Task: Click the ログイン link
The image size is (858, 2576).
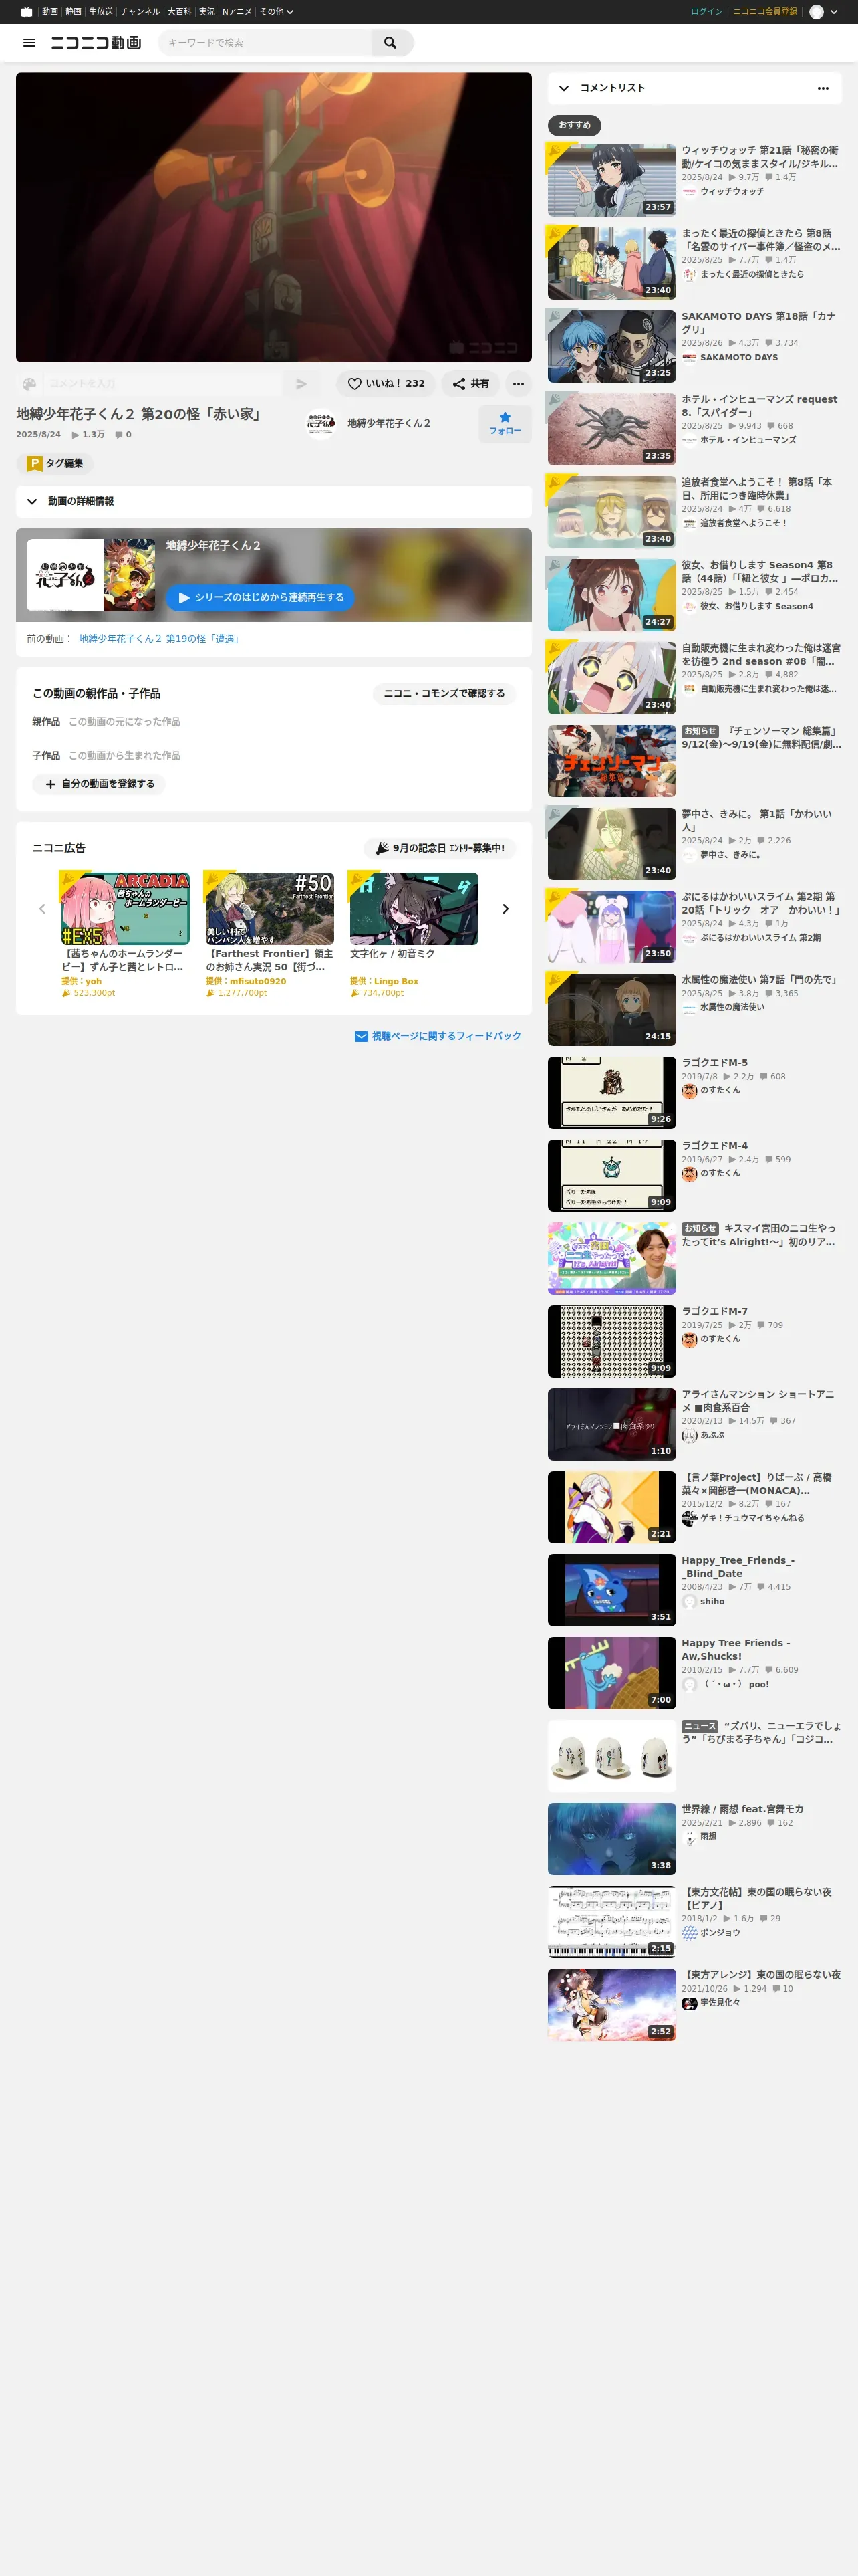Action: (x=706, y=12)
